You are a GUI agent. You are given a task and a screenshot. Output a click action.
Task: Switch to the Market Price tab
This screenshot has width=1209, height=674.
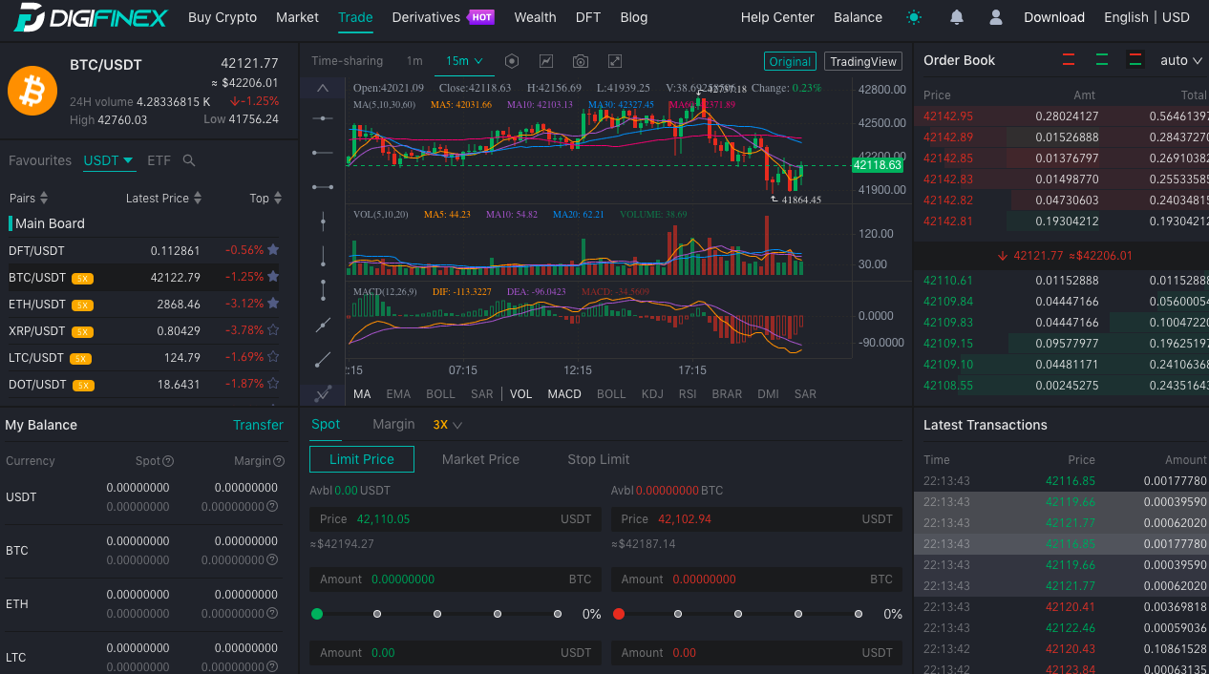pos(480,459)
